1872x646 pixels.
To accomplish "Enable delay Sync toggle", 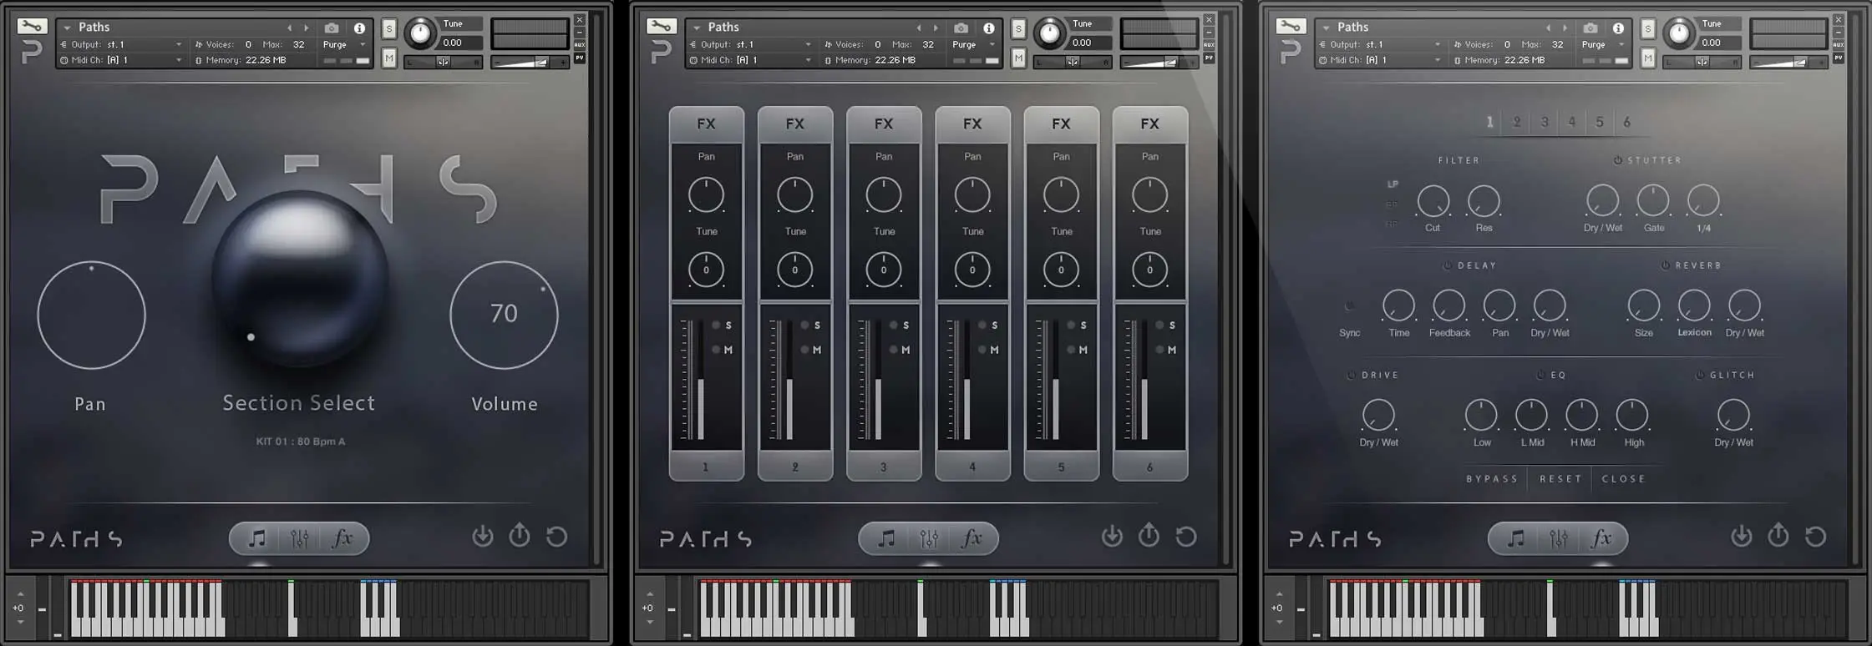I will click(x=1349, y=306).
